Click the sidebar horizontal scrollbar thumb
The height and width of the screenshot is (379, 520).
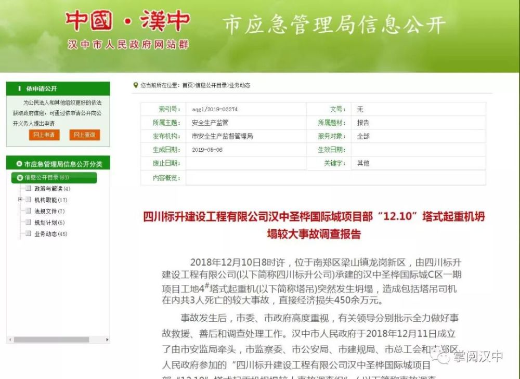tap(51, 339)
